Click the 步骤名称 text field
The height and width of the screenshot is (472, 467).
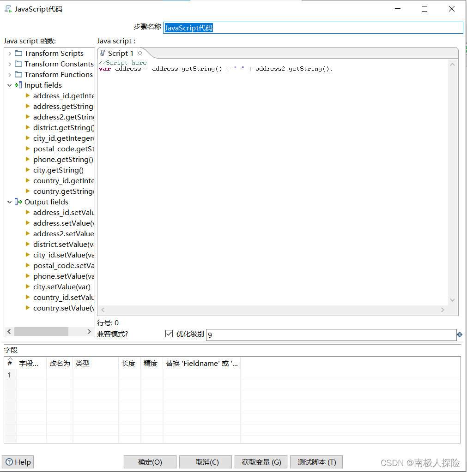313,28
